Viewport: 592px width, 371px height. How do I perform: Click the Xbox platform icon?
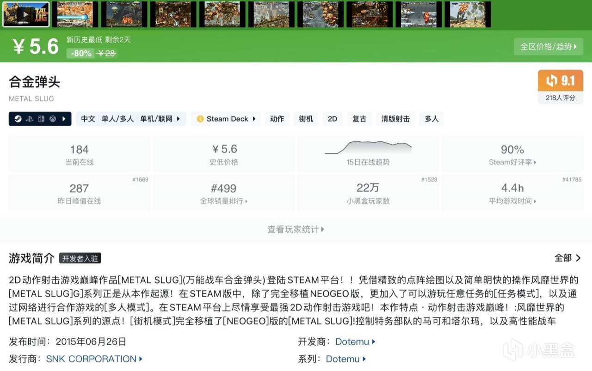[53, 119]
